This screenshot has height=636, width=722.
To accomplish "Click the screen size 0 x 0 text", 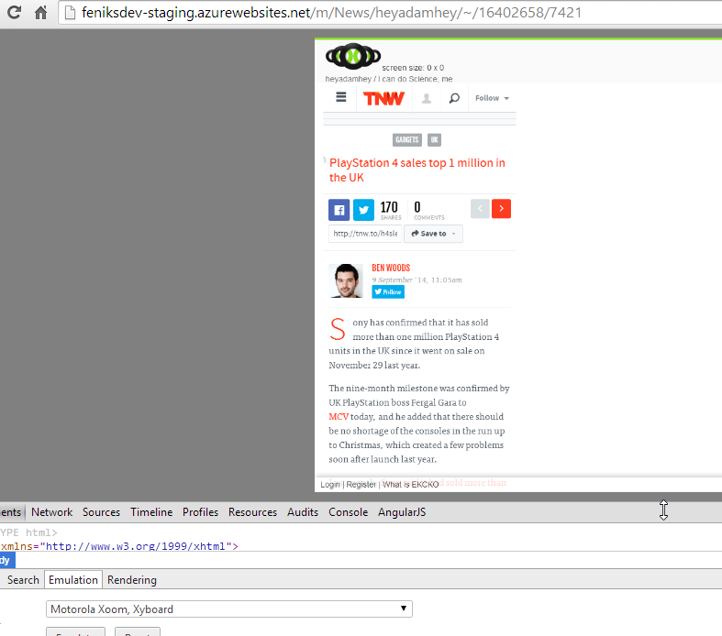I will (413, 68).
